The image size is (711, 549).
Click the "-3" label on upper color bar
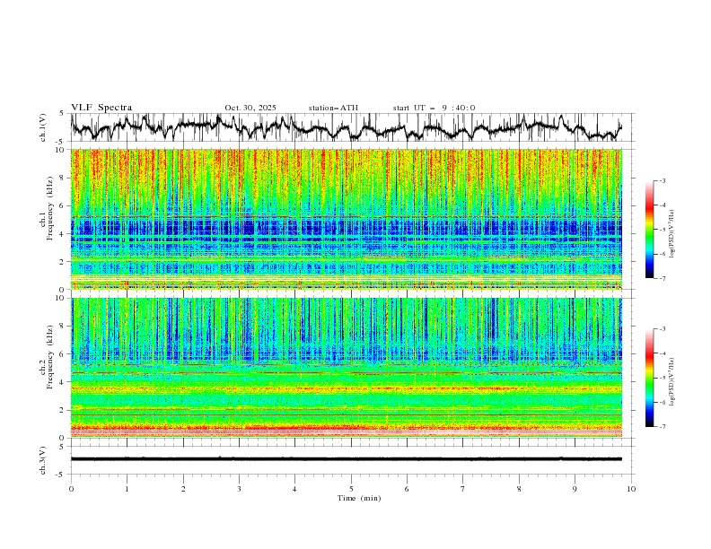click(663, 181)
